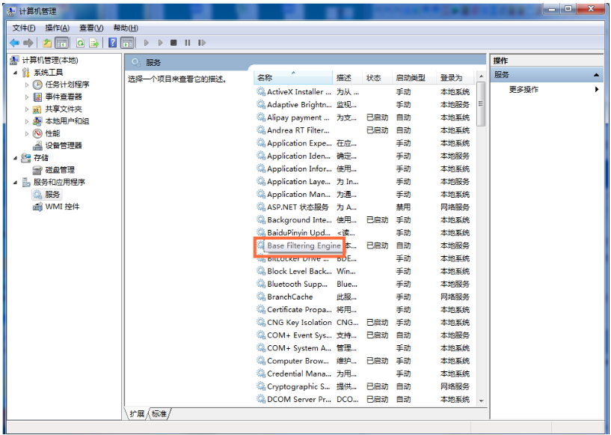Click the Stop service square icon
Screen dimensions: 611x435
[x=174, y=43]
